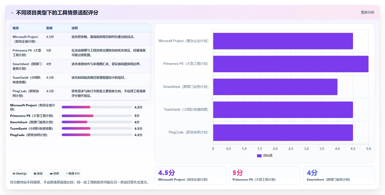
Task: Click the Primavera P6 chart axis label
Action: [x=186, y=64]
